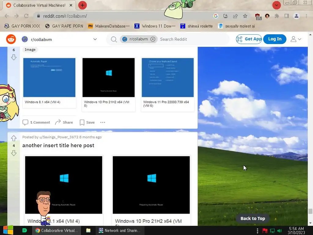Click the Google icon in the address bar
The width and height of the screenshot is (313, 235).
click(x=215, y=16)
